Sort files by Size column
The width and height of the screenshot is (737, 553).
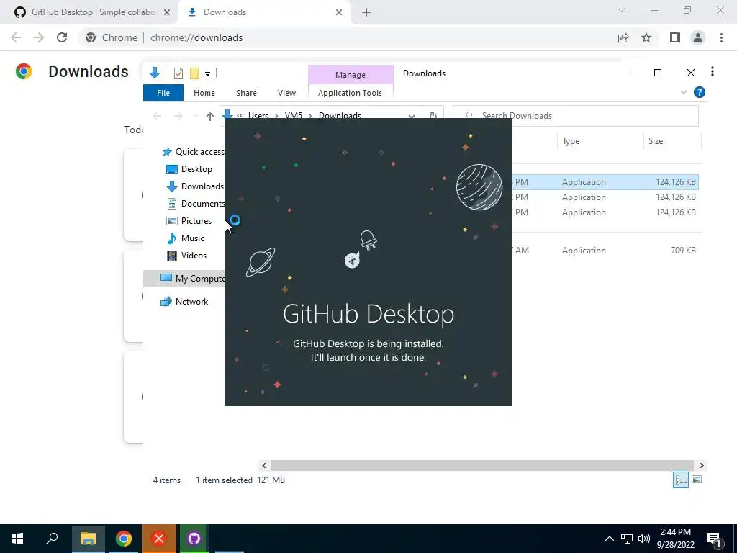coord(672,141)
